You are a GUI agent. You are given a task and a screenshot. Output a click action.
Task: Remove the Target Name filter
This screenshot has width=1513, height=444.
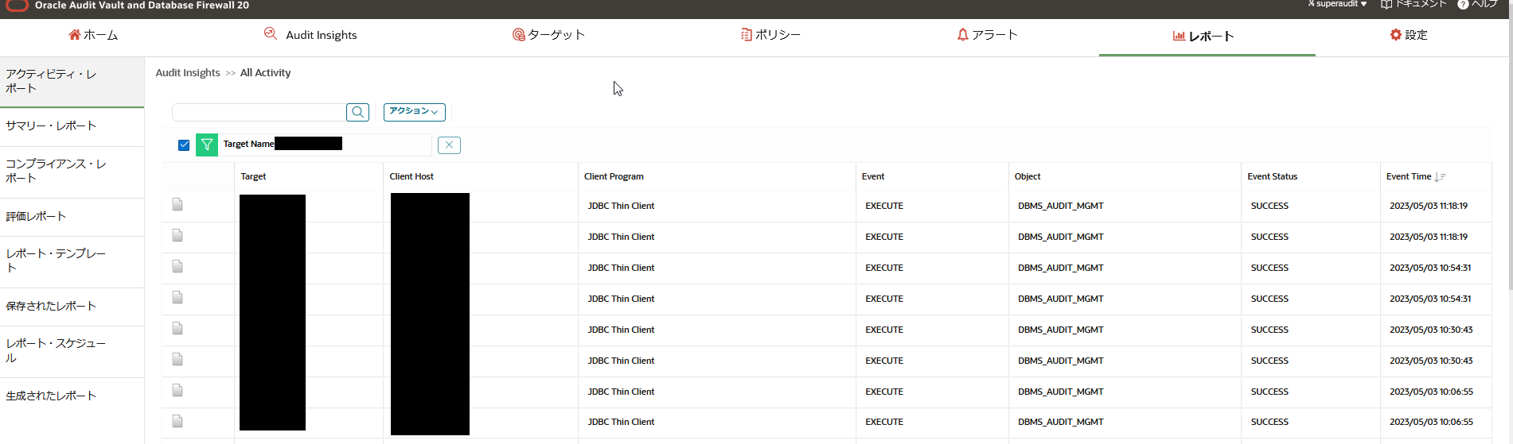coord(449,145)
